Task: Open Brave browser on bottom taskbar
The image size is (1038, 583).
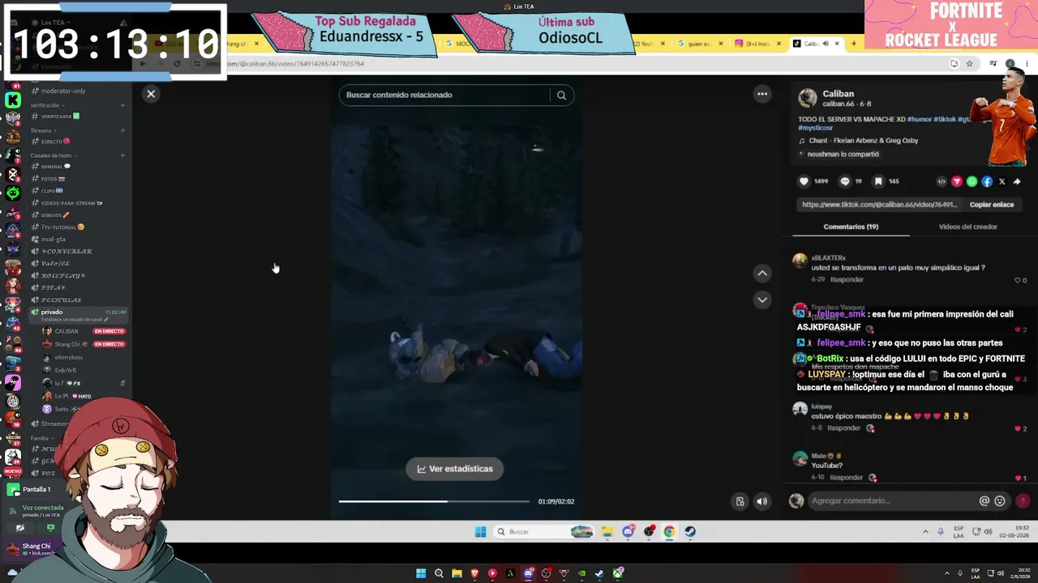Action: (474, 573)
